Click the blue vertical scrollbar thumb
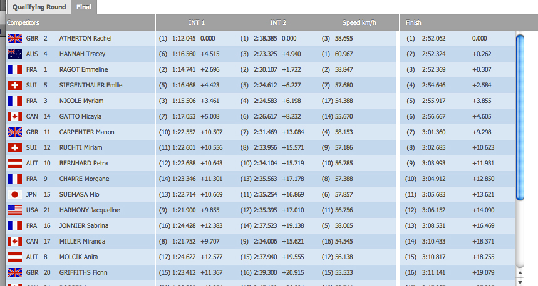 click(520, 117)
